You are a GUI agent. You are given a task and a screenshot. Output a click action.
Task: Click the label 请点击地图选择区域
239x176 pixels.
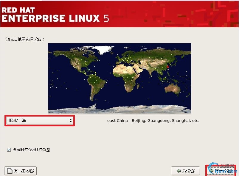[x=25, y=40]
